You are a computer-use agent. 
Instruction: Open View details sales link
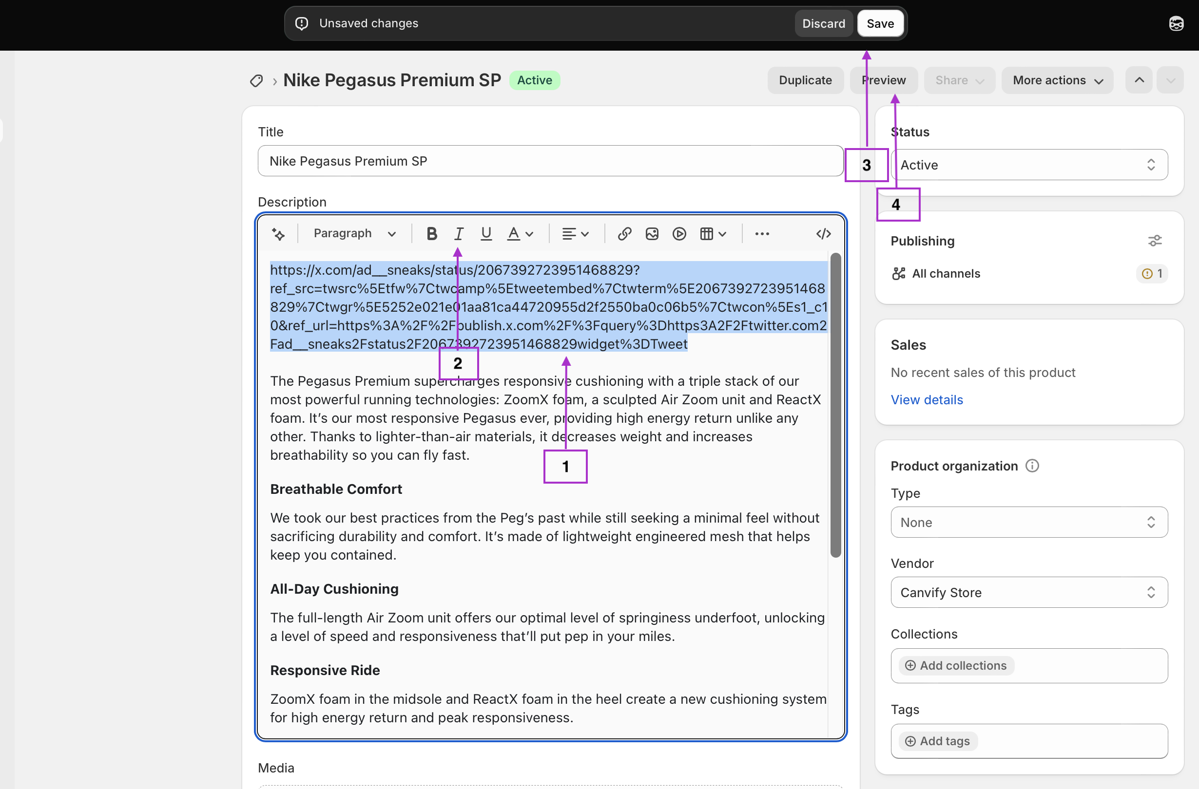tap(927, 400)
